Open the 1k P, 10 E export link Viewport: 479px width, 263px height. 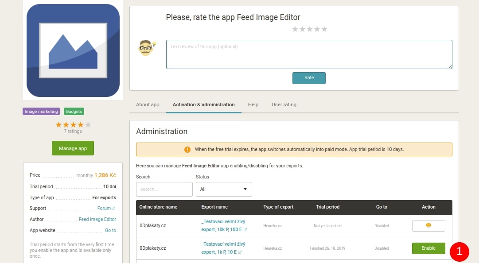click(x=223, y=248)
